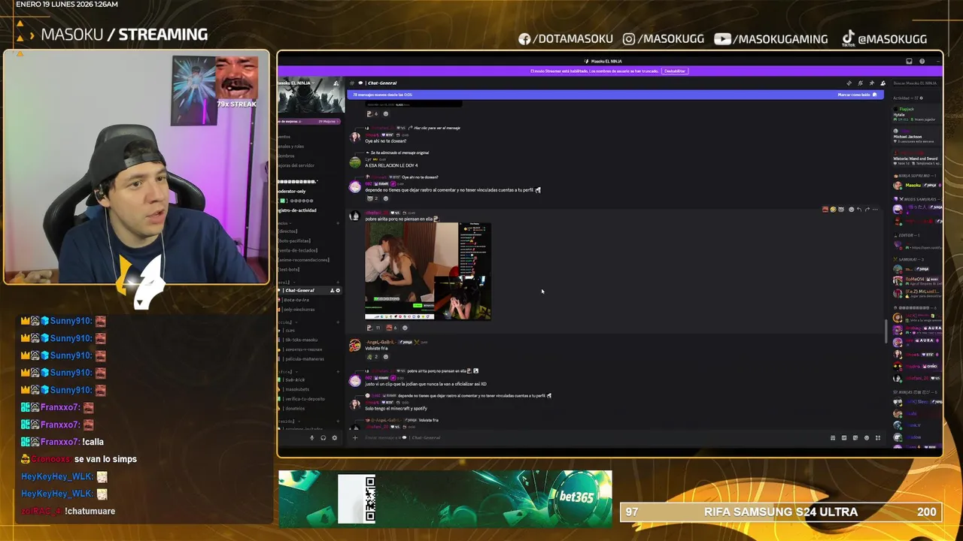
Task: Open more options dots on hovered message
Action: click(x=875, y=210)
